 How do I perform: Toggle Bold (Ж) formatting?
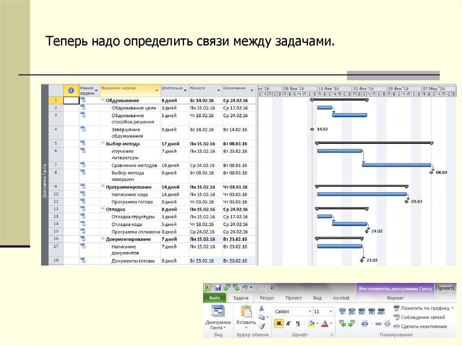pos(279,323)
